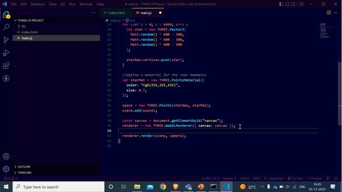Open the lightning bolt extension panel
342x192 pixels.
[6, 78]
